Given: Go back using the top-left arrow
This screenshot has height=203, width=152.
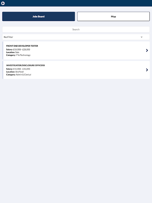Looking at the screenshot, I should pyautogui.click(x=3, y=3).
